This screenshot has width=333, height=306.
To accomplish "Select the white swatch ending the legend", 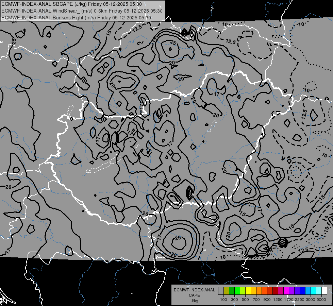I will (324, 291).
